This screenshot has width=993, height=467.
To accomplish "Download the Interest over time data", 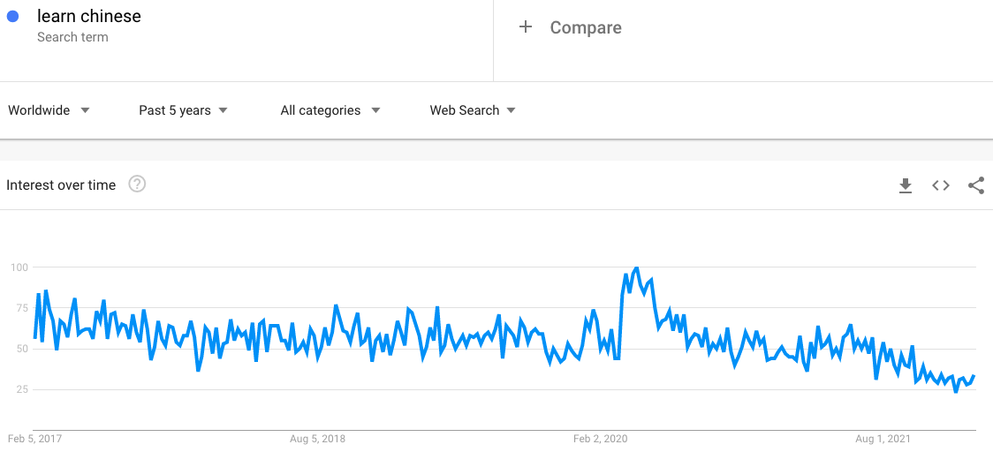I will tap(906, 185).
